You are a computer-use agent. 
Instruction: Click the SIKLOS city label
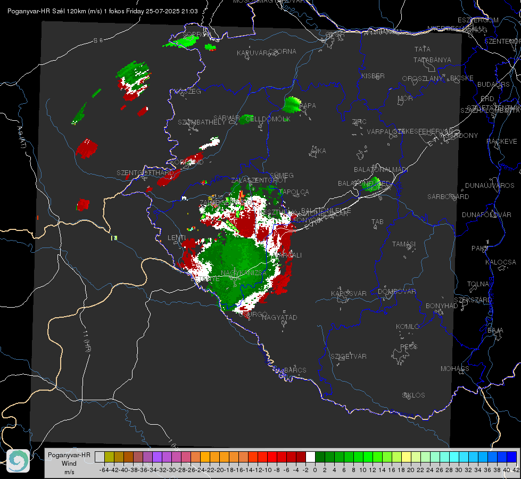[414, 395]
